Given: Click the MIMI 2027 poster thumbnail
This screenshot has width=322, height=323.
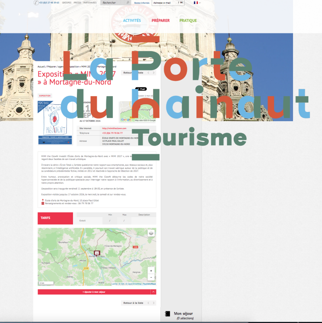Looking at the screenshot, I should point(55,123).
